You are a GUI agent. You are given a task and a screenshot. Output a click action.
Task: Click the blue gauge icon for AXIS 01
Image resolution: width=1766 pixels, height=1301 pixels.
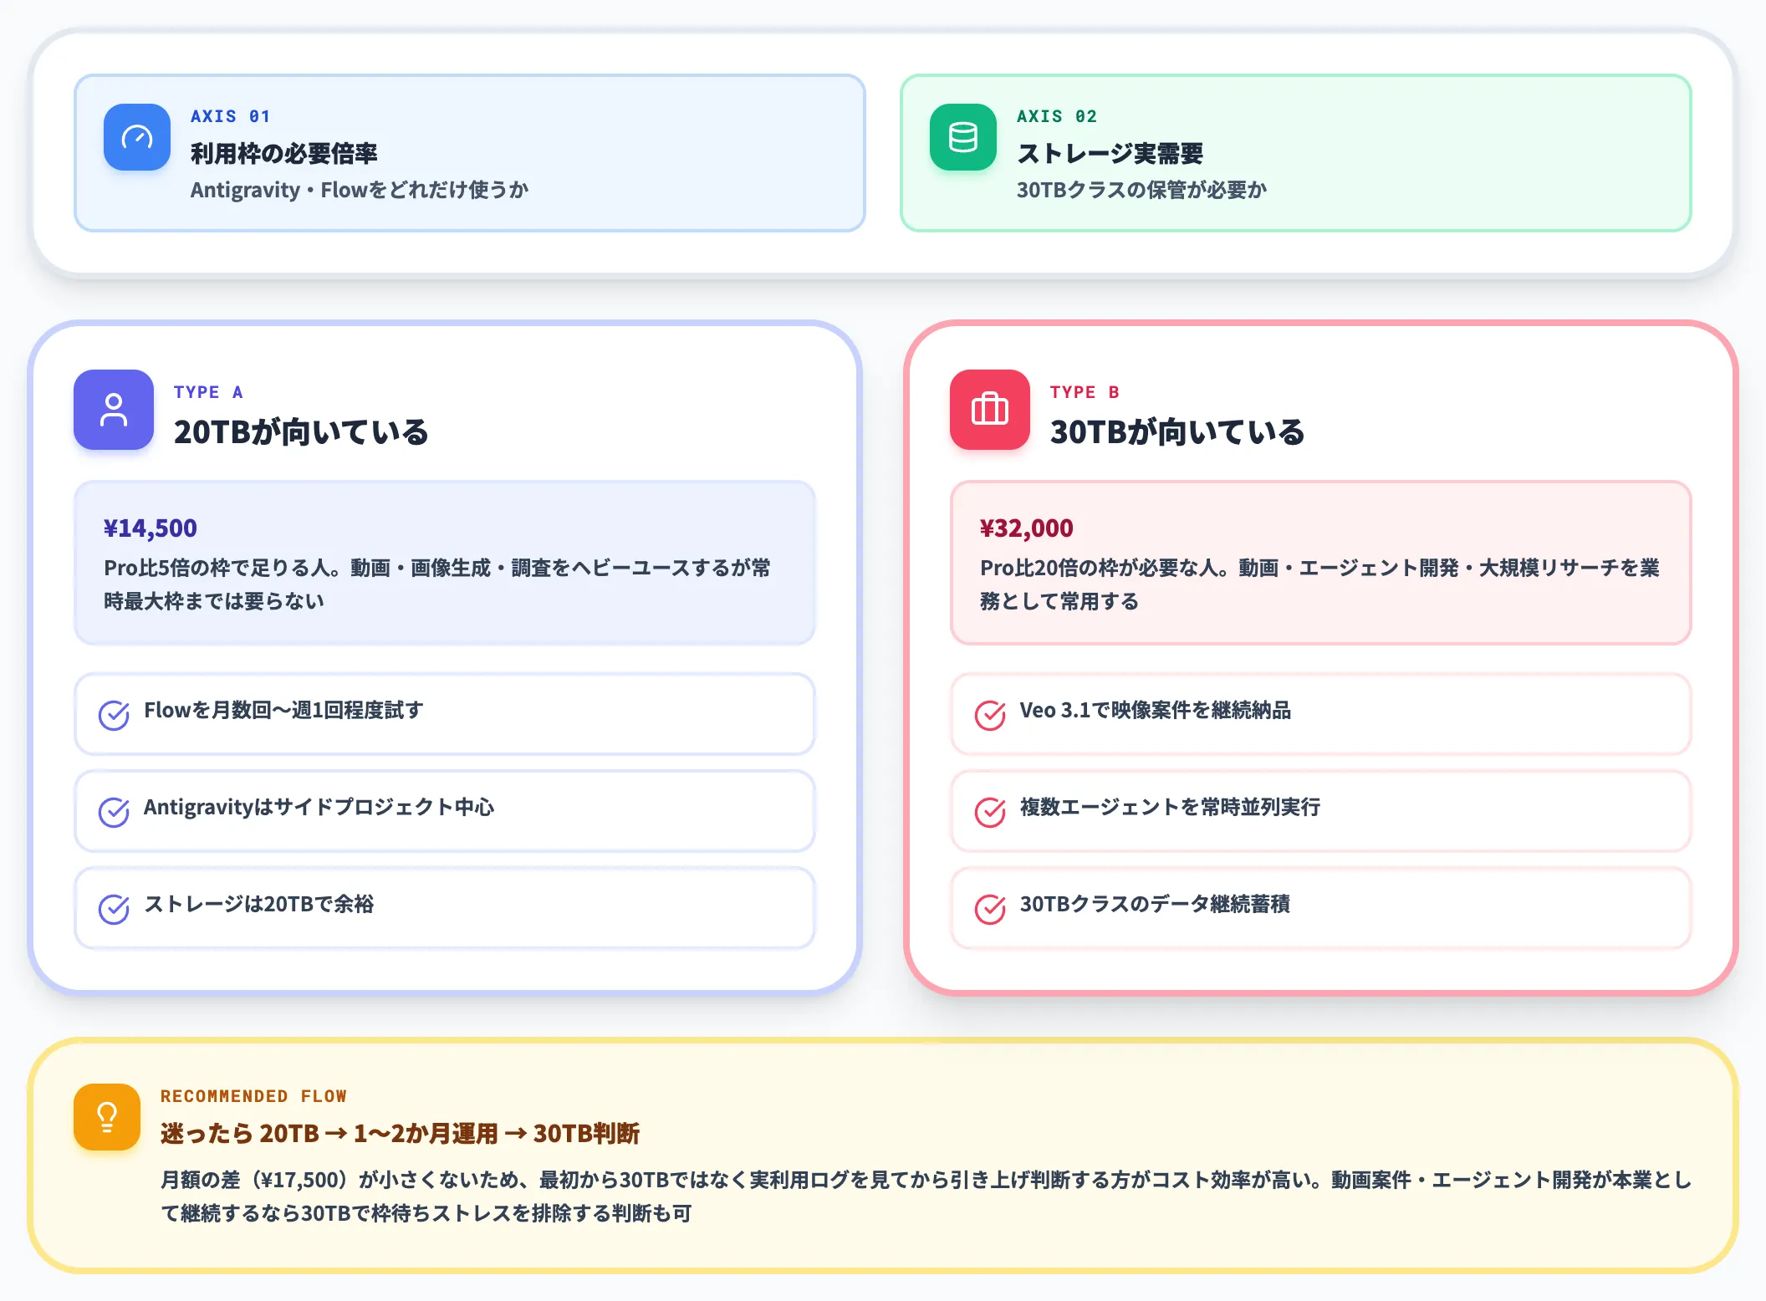pyautogui.click(x=137, y=137)
